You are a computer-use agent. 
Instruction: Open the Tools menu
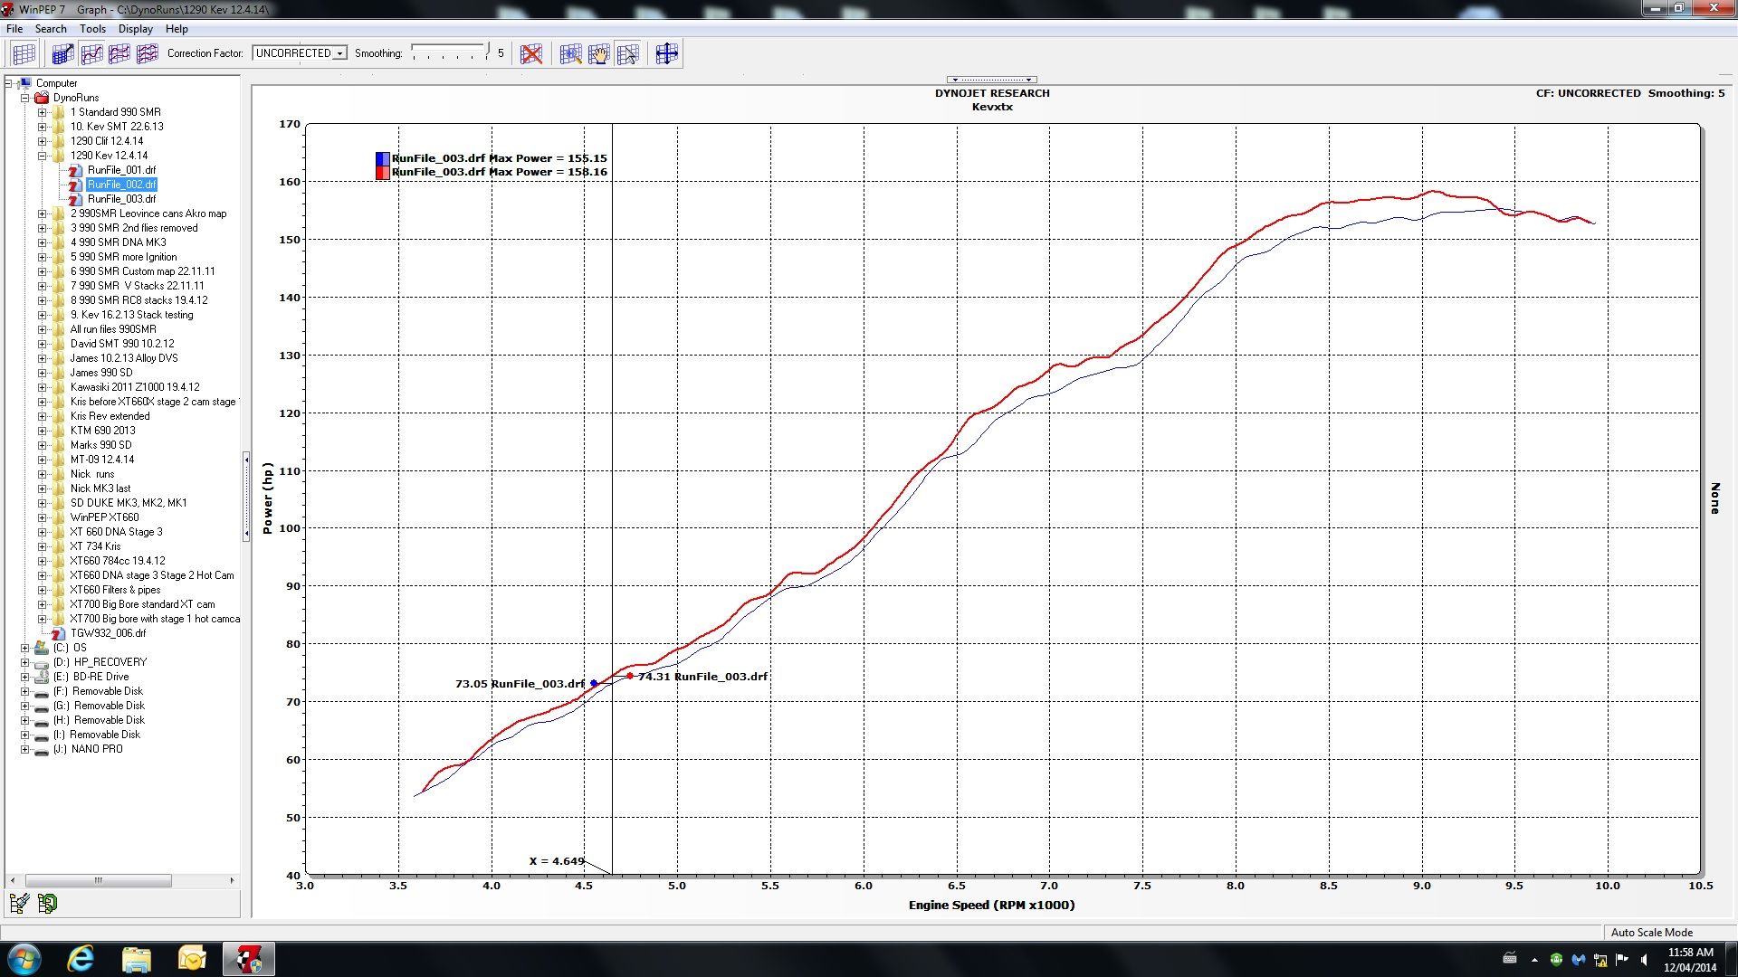tap(92, 29)
